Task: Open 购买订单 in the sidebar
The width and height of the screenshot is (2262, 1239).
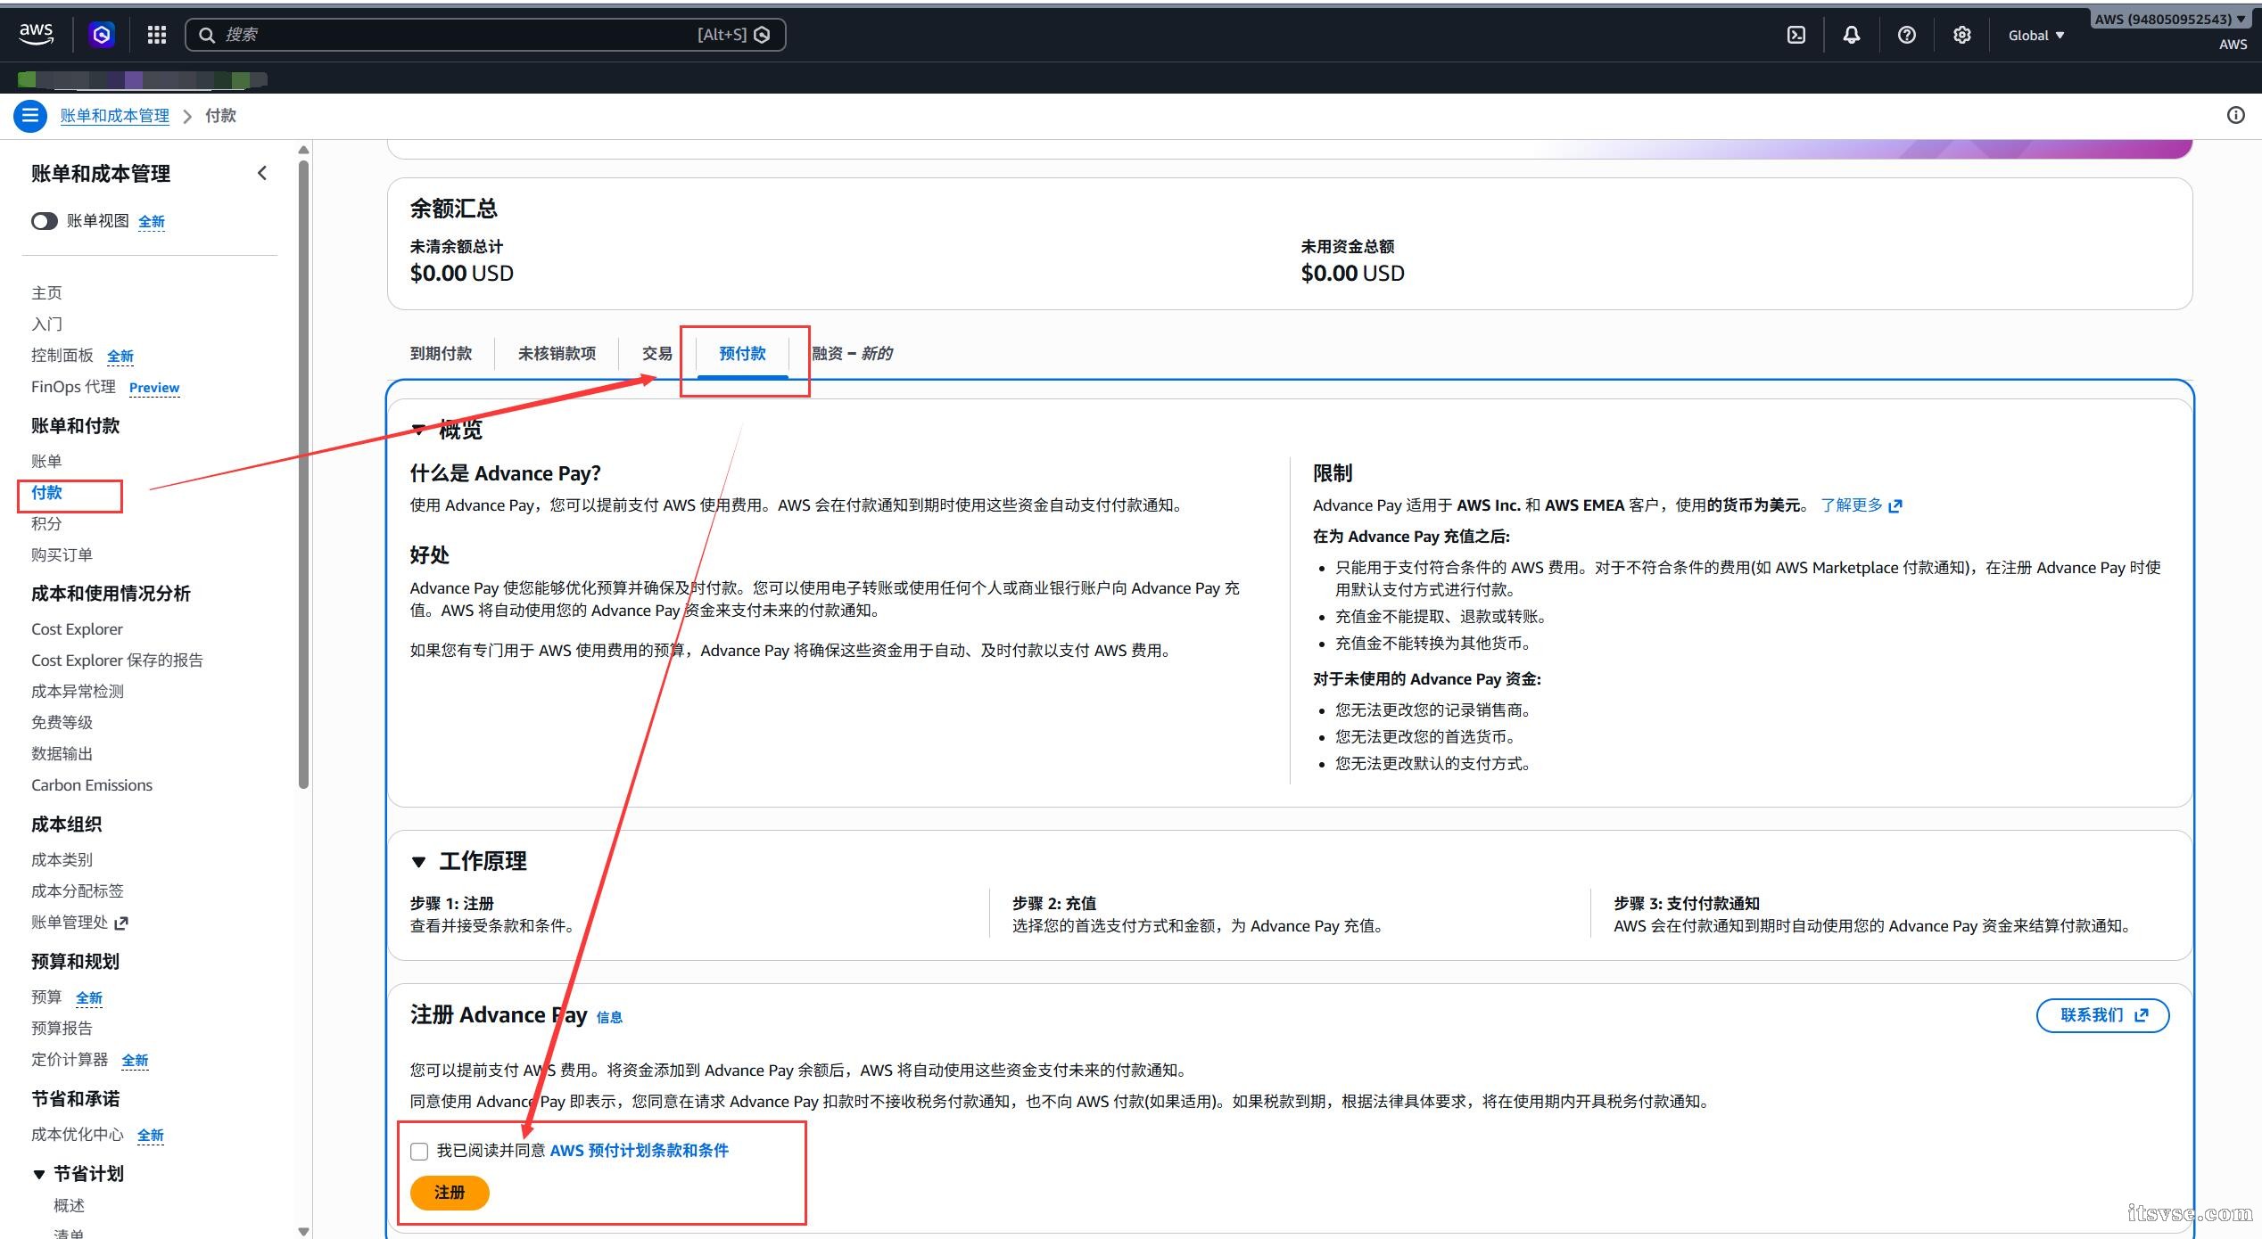Action: [62, 555]
